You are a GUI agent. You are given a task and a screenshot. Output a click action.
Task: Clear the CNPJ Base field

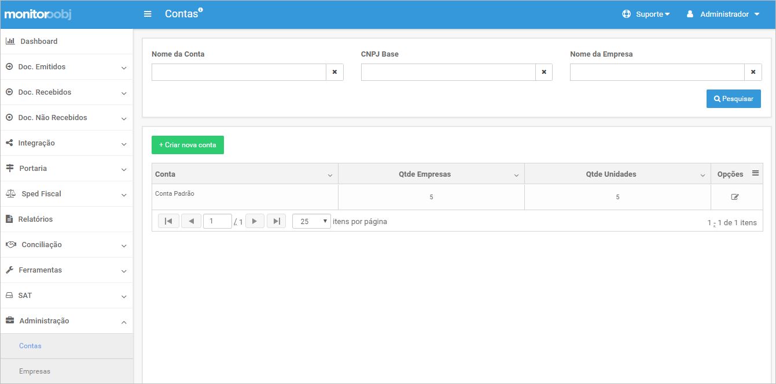click(544, 72)
